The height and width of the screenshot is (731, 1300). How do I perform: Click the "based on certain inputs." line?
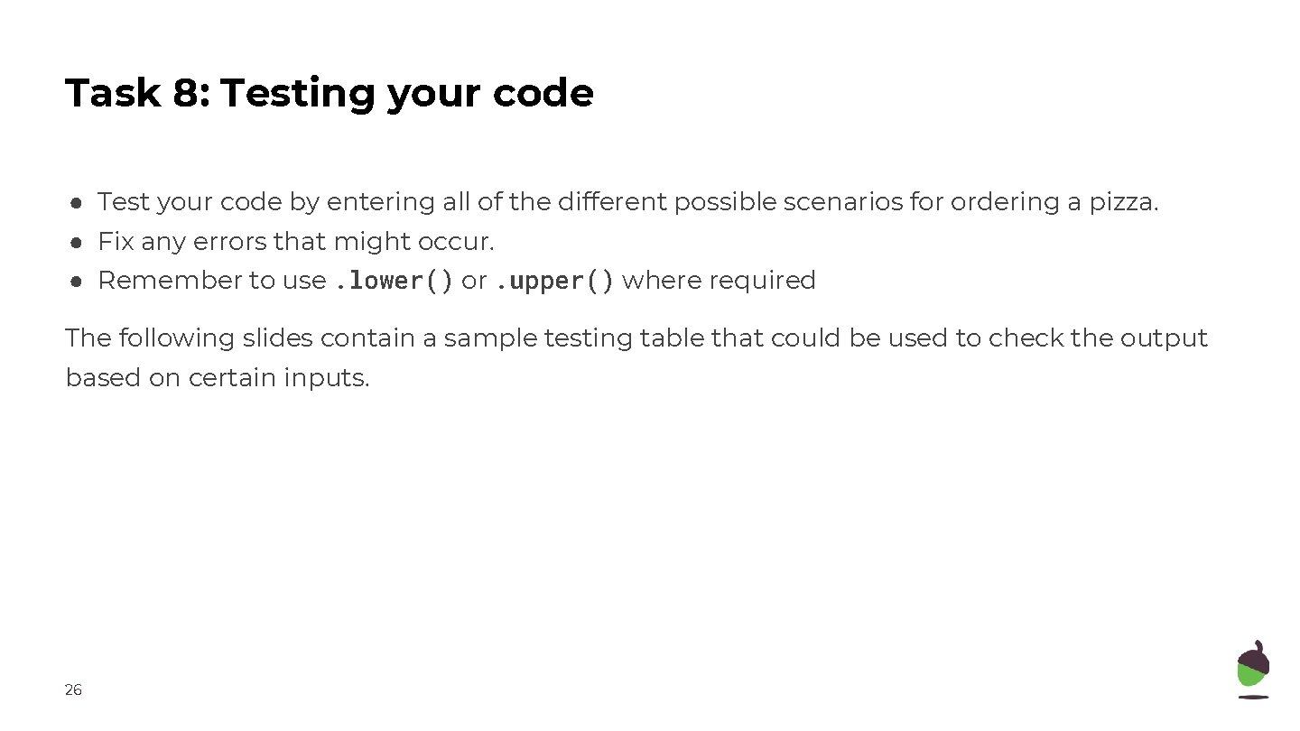coord(218,378)
